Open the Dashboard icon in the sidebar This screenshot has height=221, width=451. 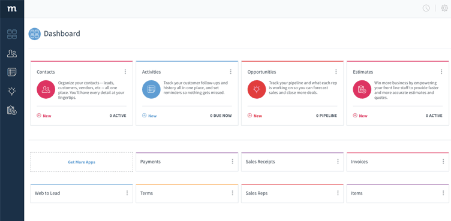pos(12,34)
